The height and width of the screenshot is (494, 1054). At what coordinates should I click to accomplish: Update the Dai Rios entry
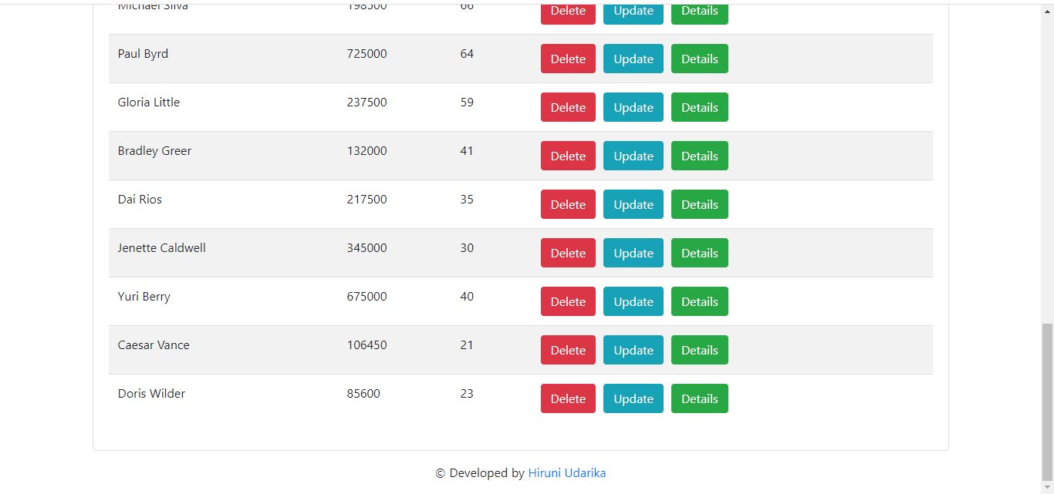point(633,204)
